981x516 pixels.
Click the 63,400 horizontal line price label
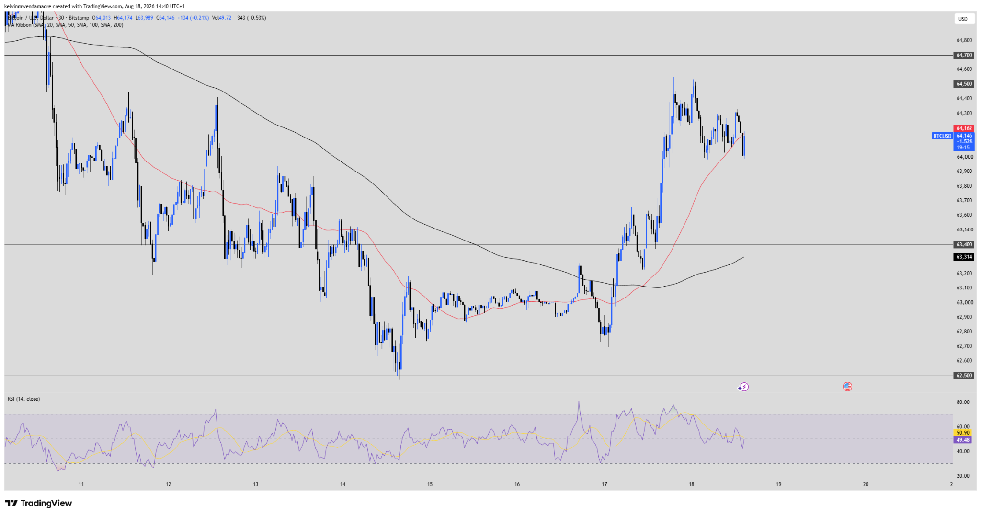click(964, 245)
